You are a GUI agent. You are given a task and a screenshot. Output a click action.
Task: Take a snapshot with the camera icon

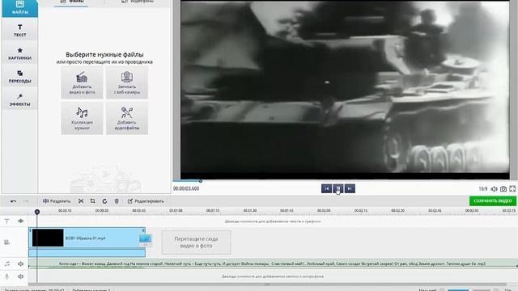(503, 188)
